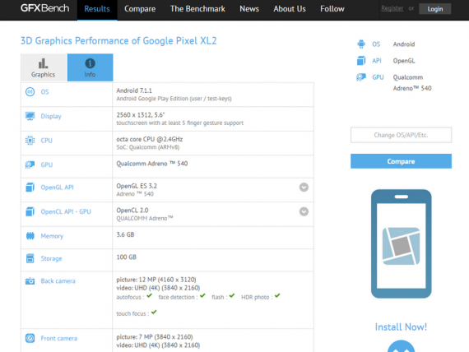Viewport: 469px width, 352px height.
Task: Click the Install Now! link
Action: [x=401, y=327]
